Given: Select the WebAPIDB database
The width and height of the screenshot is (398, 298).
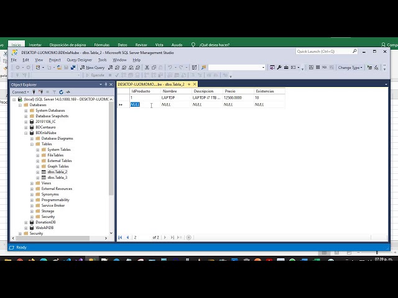Looking at the screenshot, I should [x=45, y=228].
